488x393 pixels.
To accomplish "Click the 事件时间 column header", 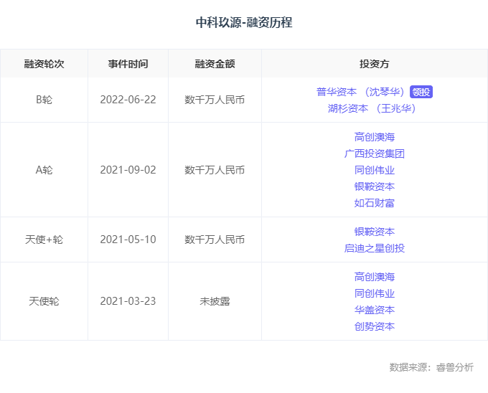I will point(128,64).
